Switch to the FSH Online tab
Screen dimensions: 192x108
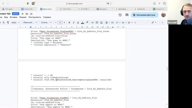coord(65,9)
